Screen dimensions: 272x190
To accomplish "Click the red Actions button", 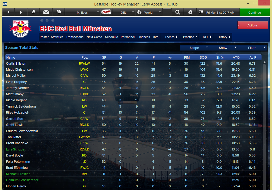I will (253, 25).
